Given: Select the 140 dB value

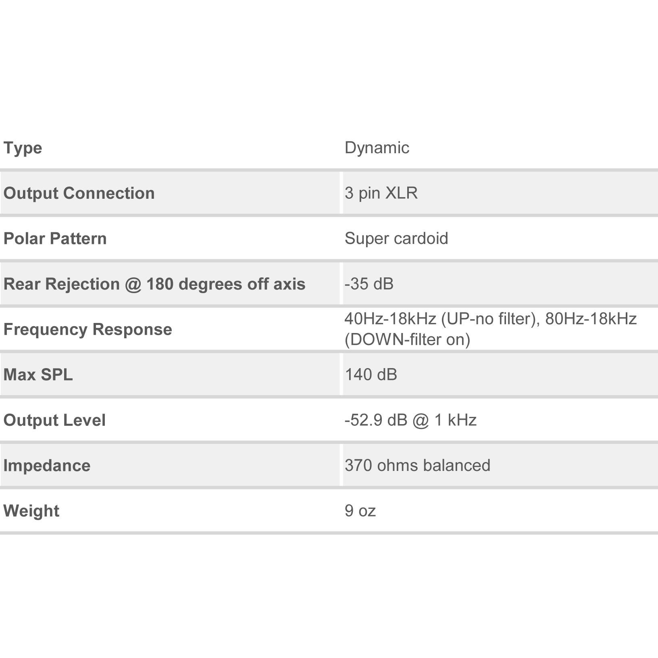Looking at the screenshot, I should point(371,375).
